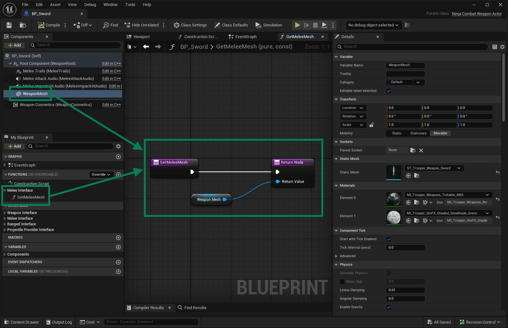Click the scale lock icon
Screen dimensions: 508x328
pyautogui.click(x=372, y=125)
